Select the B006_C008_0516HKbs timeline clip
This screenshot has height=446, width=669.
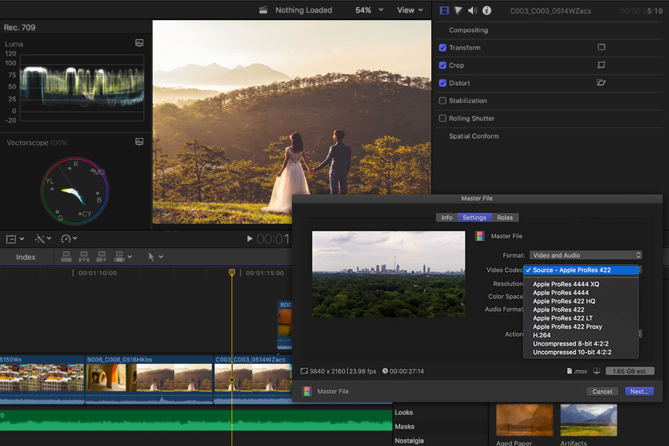click(149, 378)
